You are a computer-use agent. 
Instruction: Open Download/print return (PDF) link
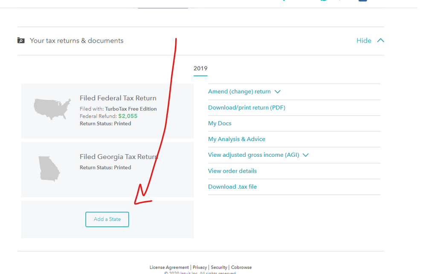pos(246,107)
